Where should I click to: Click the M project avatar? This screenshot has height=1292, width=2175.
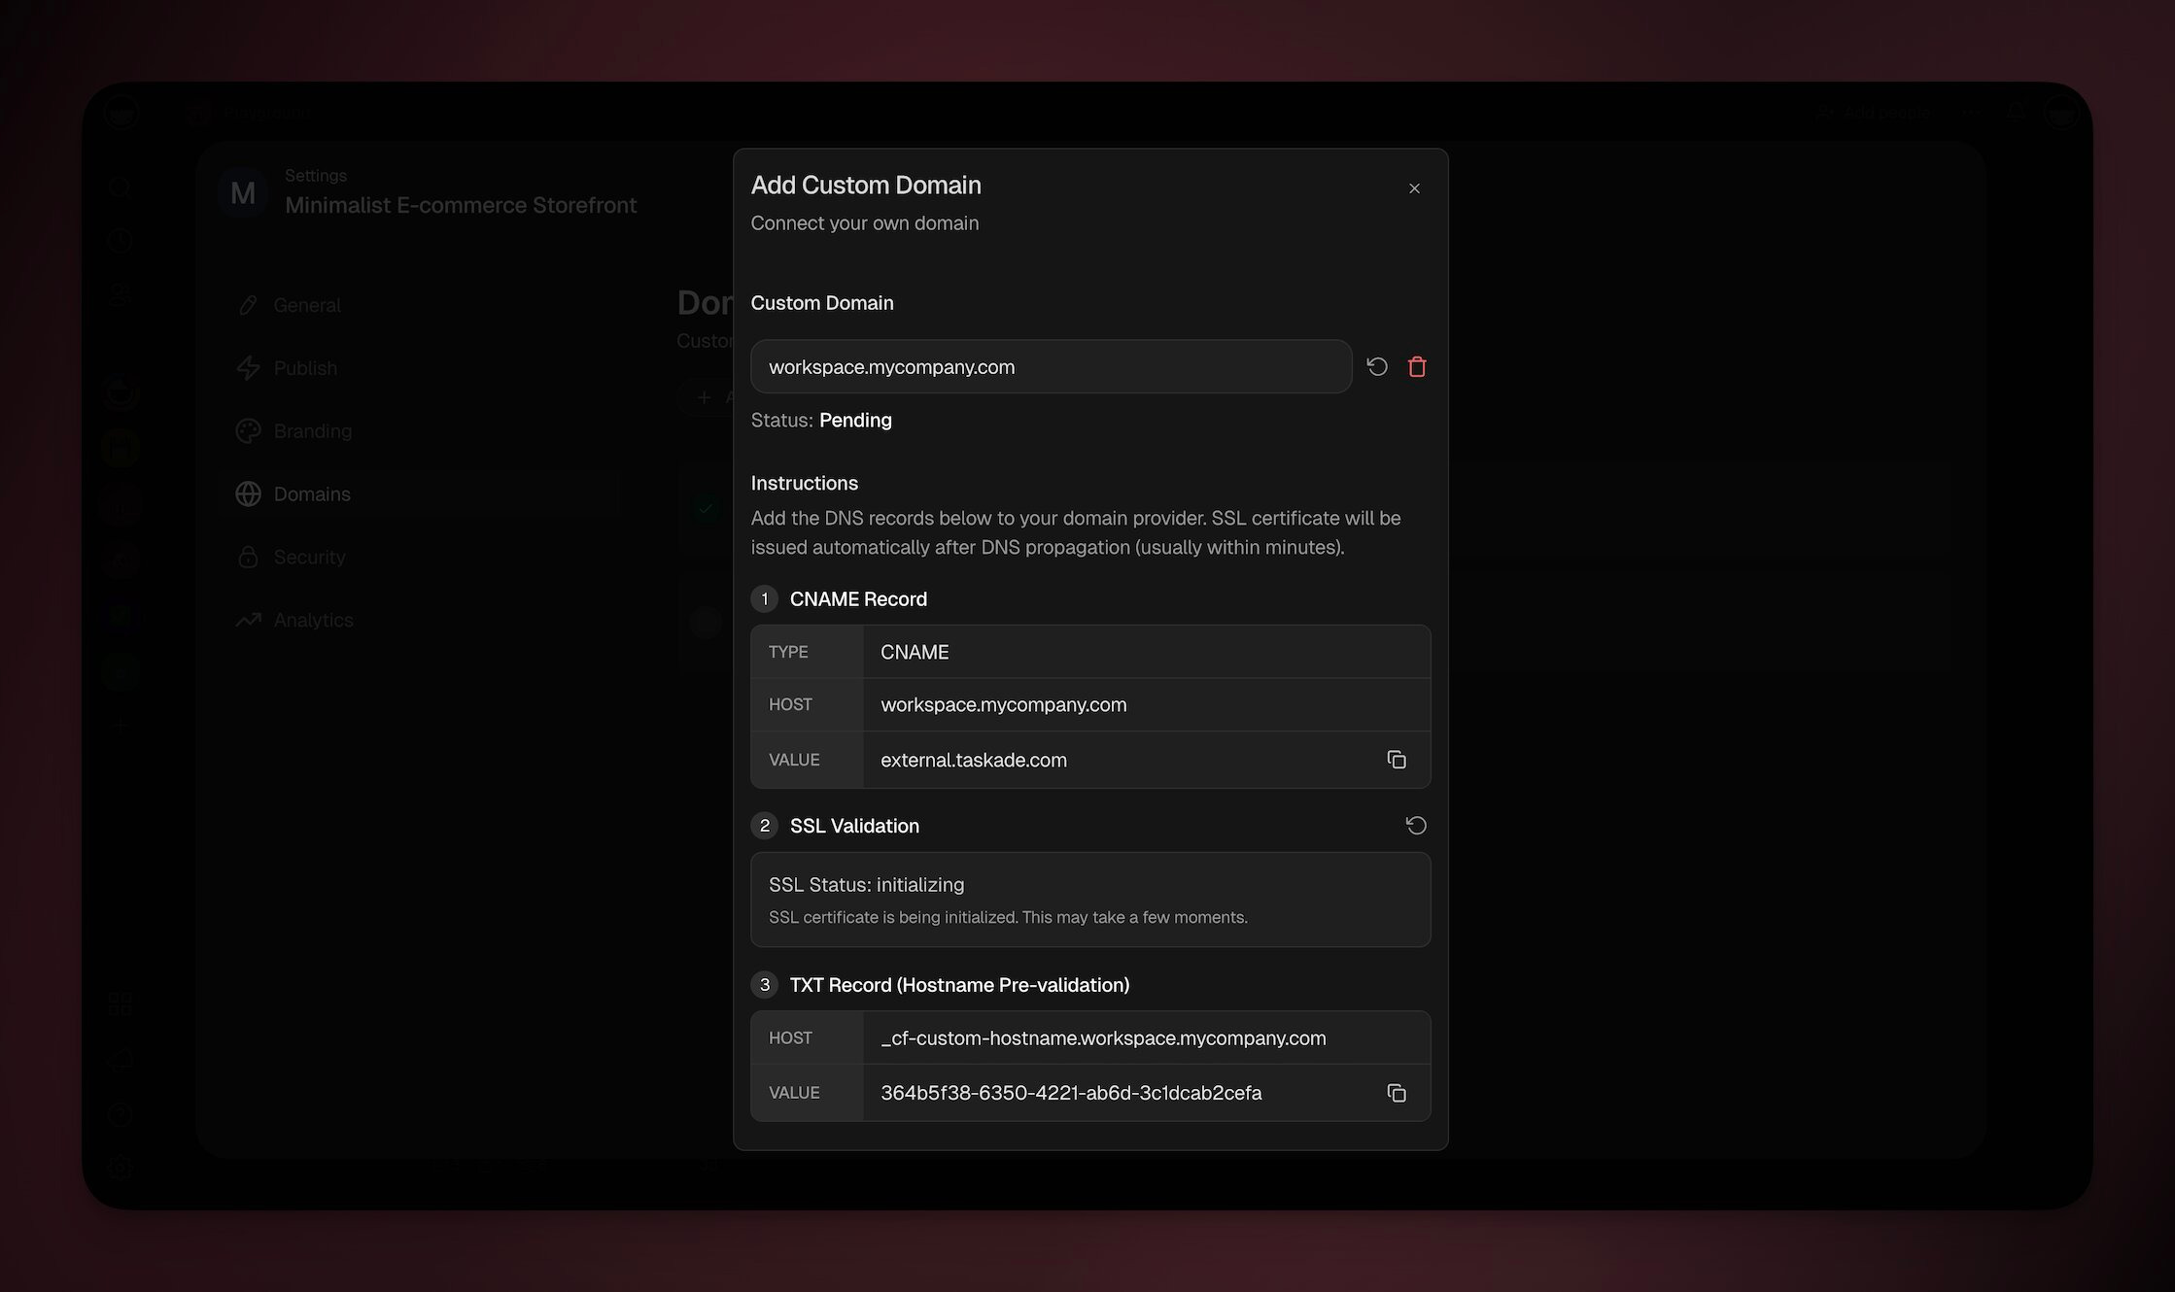(x=242, y=193)
